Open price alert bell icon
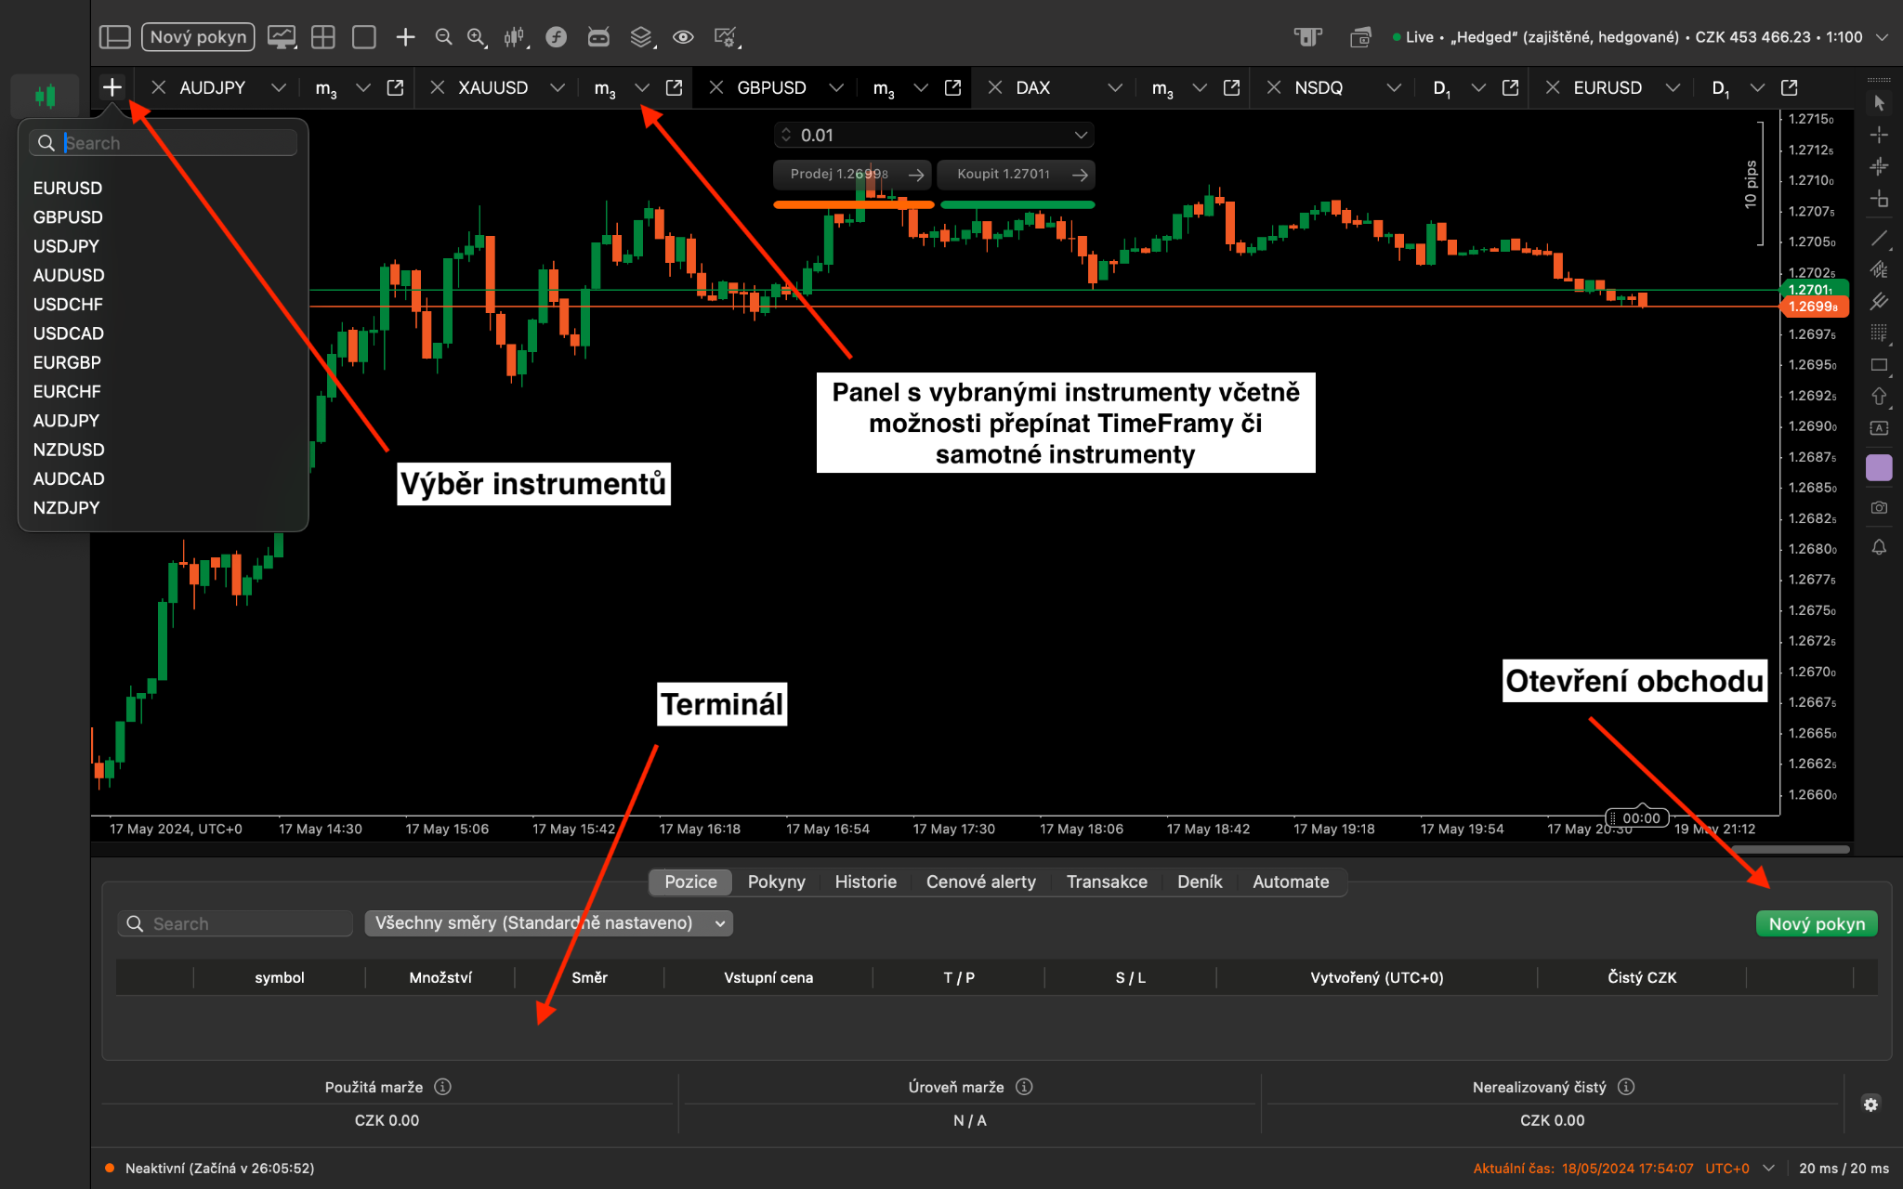Screen dimensions: 1903x1189 1879,547
